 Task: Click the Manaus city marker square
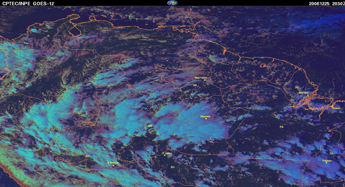coord(206,119)
